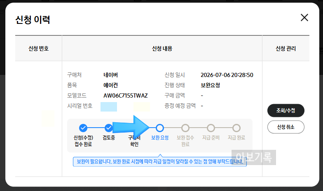Select the 신청(수정) 접수 완료 step checkmark

(83, 128)
